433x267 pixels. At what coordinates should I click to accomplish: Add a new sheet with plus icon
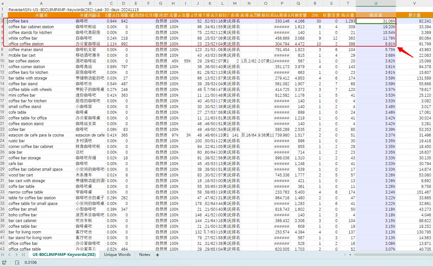pyautogui.click(x=158, y=255)
